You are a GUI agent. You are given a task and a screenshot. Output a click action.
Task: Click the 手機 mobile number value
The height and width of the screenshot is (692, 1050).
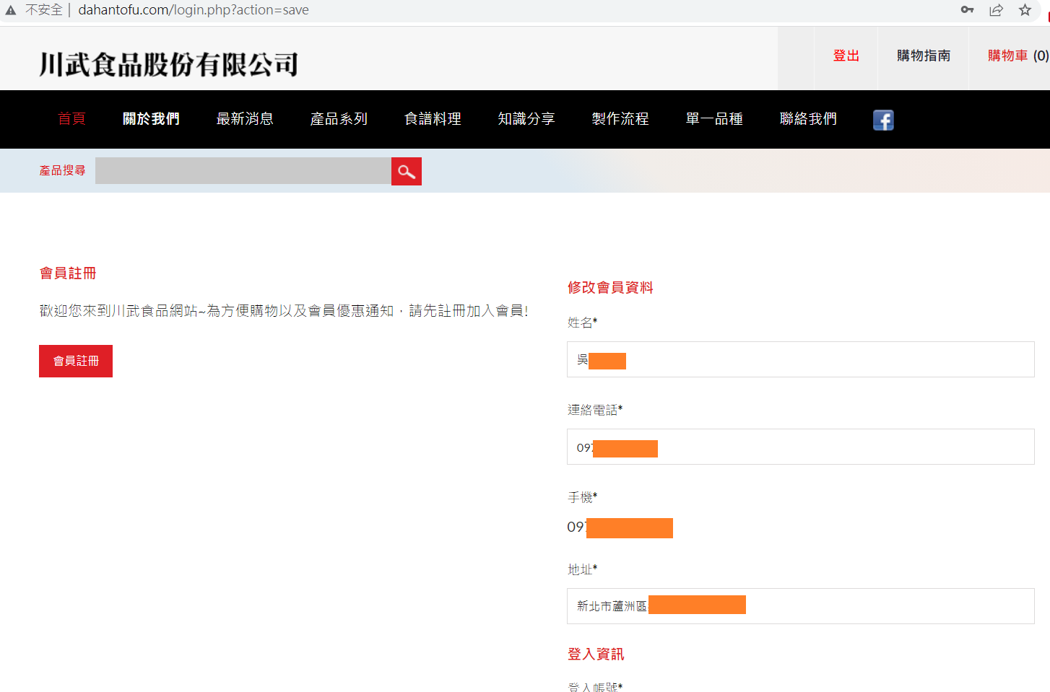coord(620,527)
